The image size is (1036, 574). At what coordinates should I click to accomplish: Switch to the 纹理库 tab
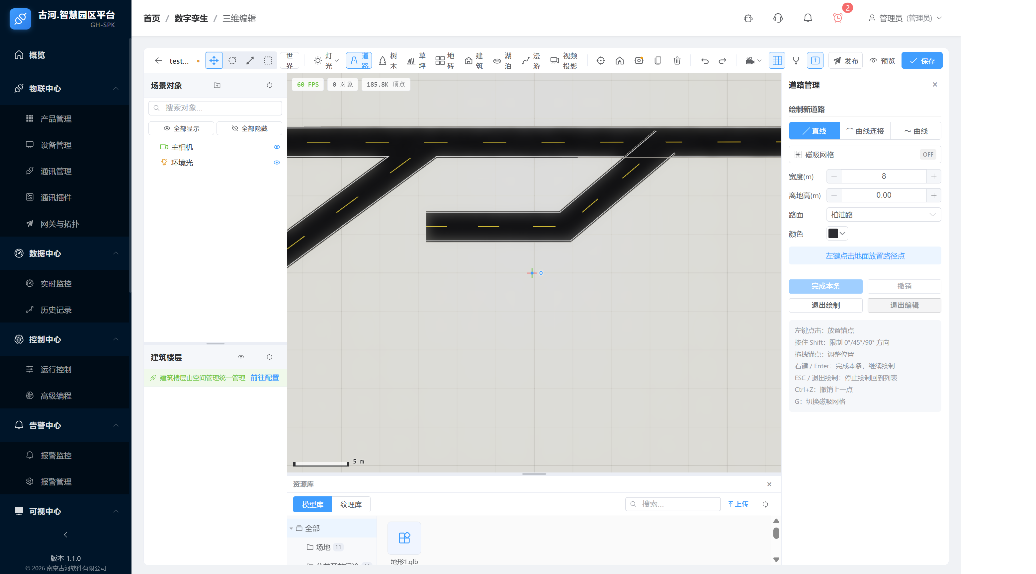click(351, 504)
